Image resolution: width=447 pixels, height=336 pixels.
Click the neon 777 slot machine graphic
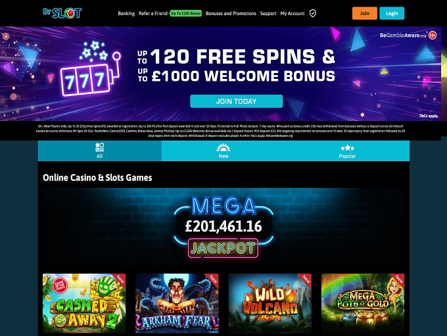90,69
